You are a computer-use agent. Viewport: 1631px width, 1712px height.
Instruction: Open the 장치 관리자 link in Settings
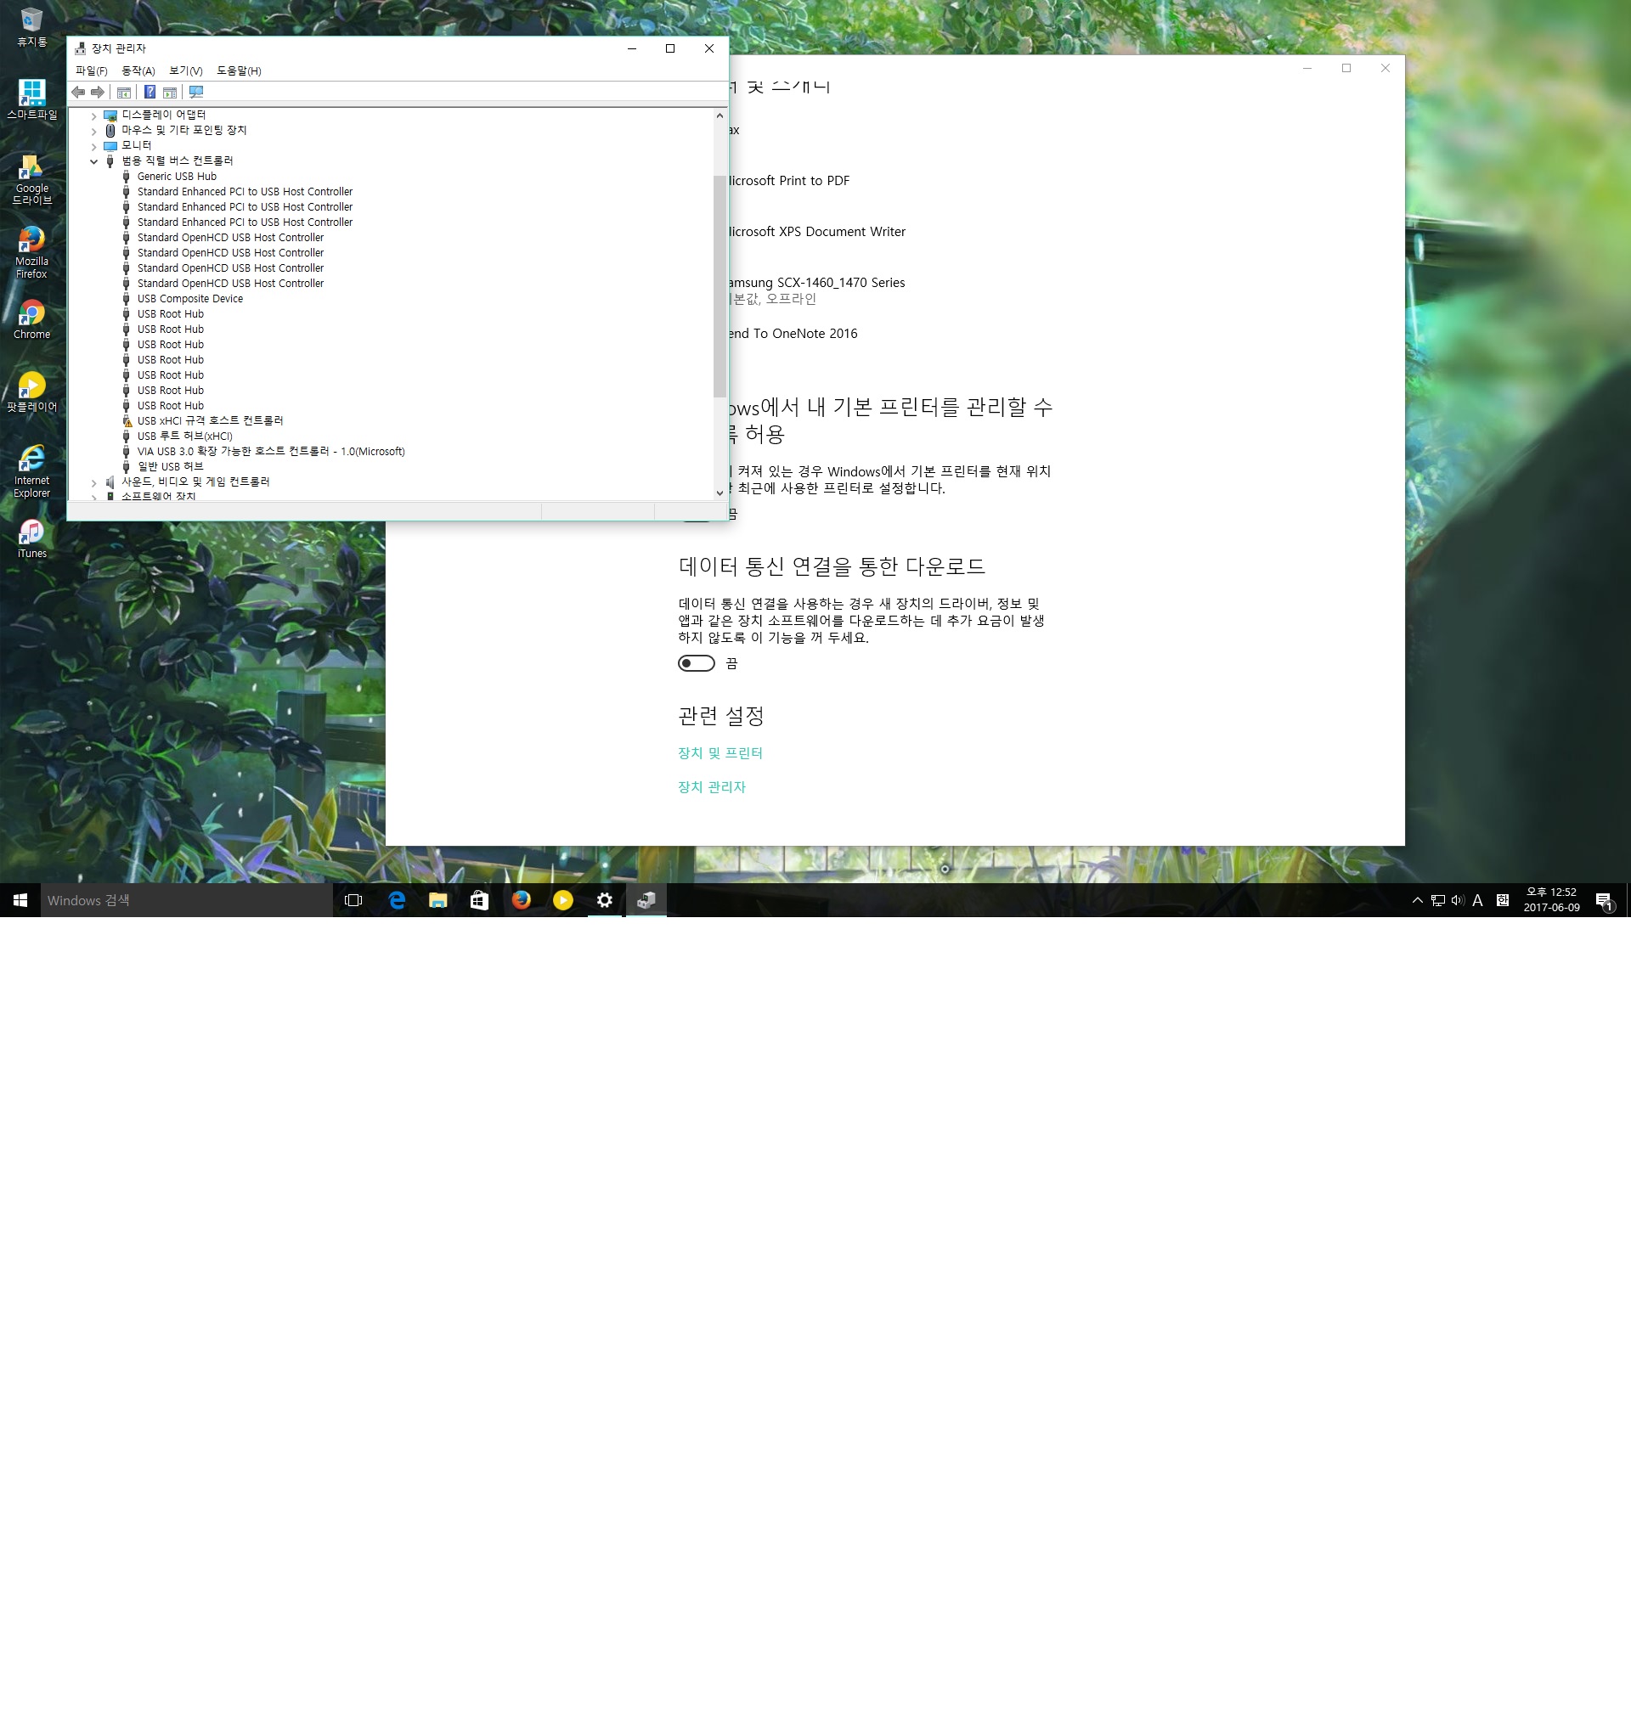click(x=712, y=787)
